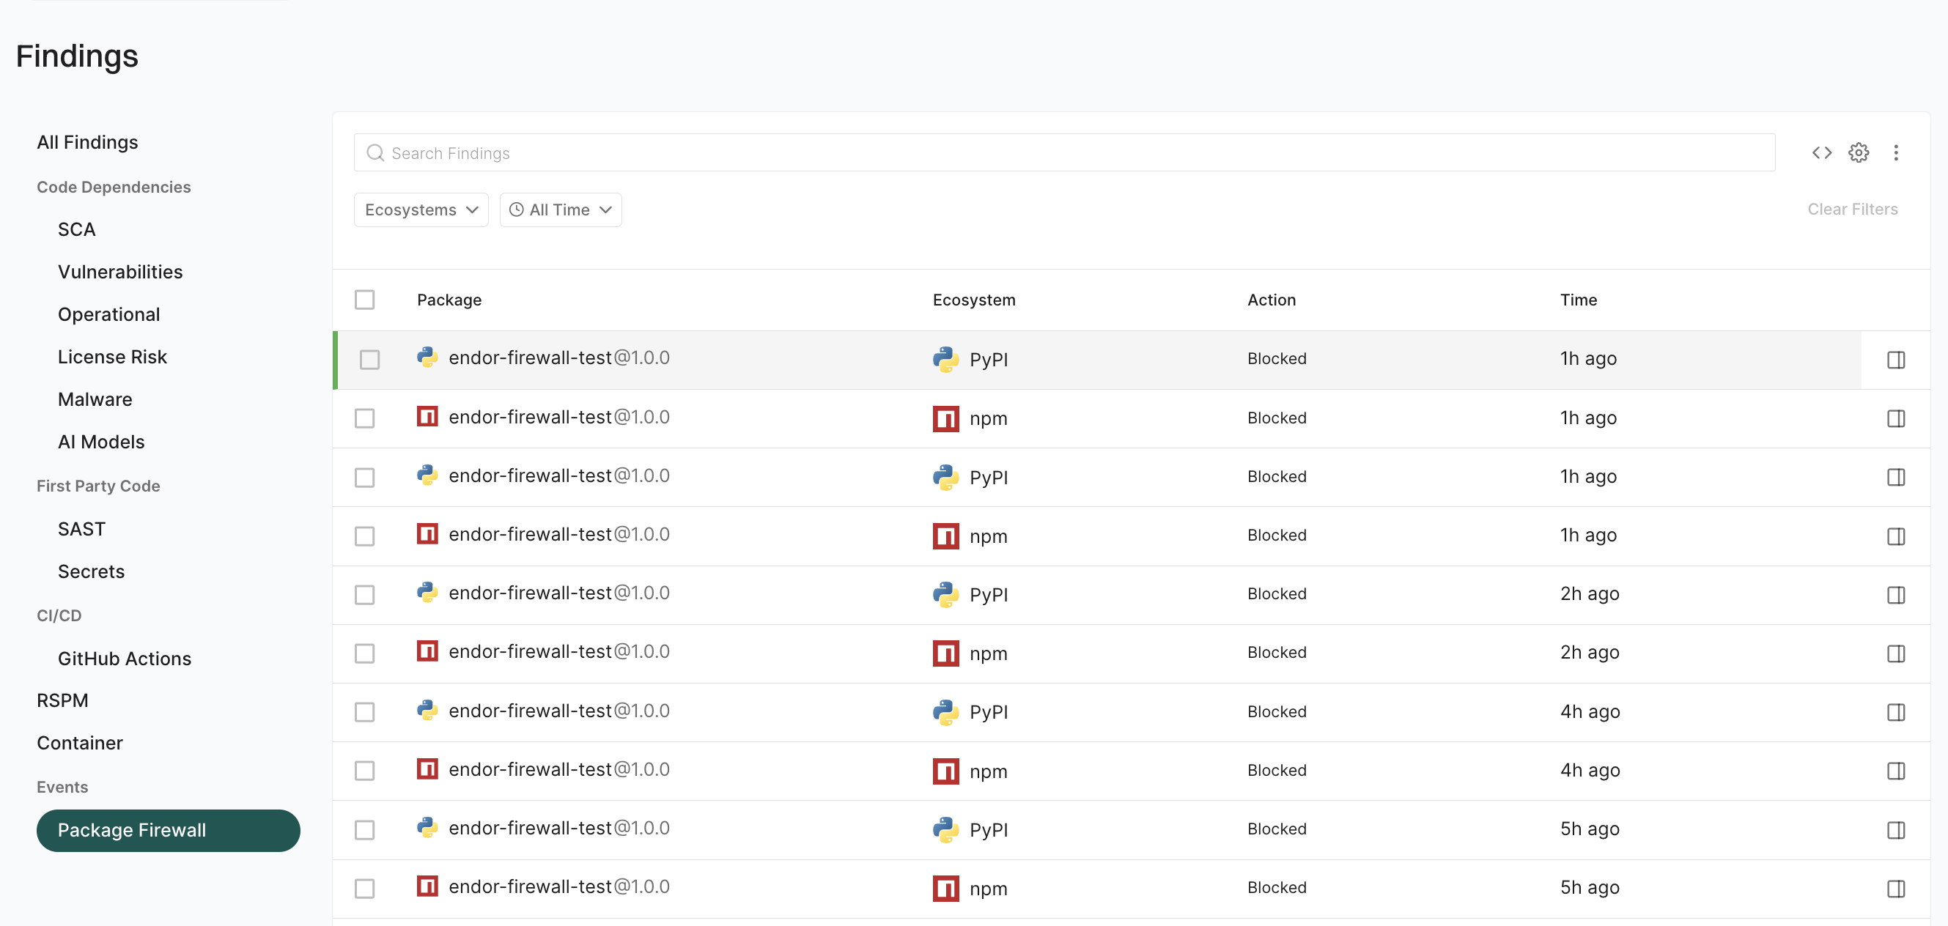The image size is (1948, 926).
Task: Click Clear Filters to reset filters
Action: 1852,210
